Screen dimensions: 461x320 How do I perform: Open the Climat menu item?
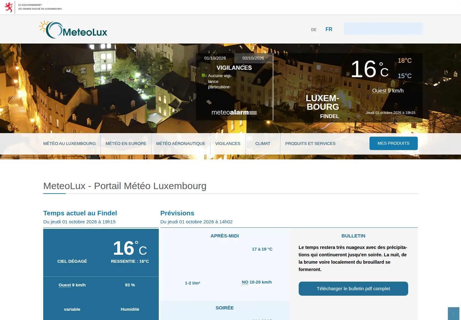click(x=263, y=144)
